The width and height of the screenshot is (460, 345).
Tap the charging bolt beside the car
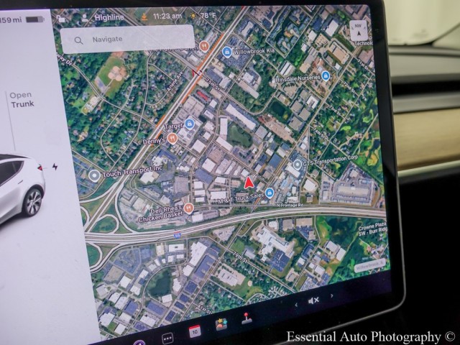[55, 167]
